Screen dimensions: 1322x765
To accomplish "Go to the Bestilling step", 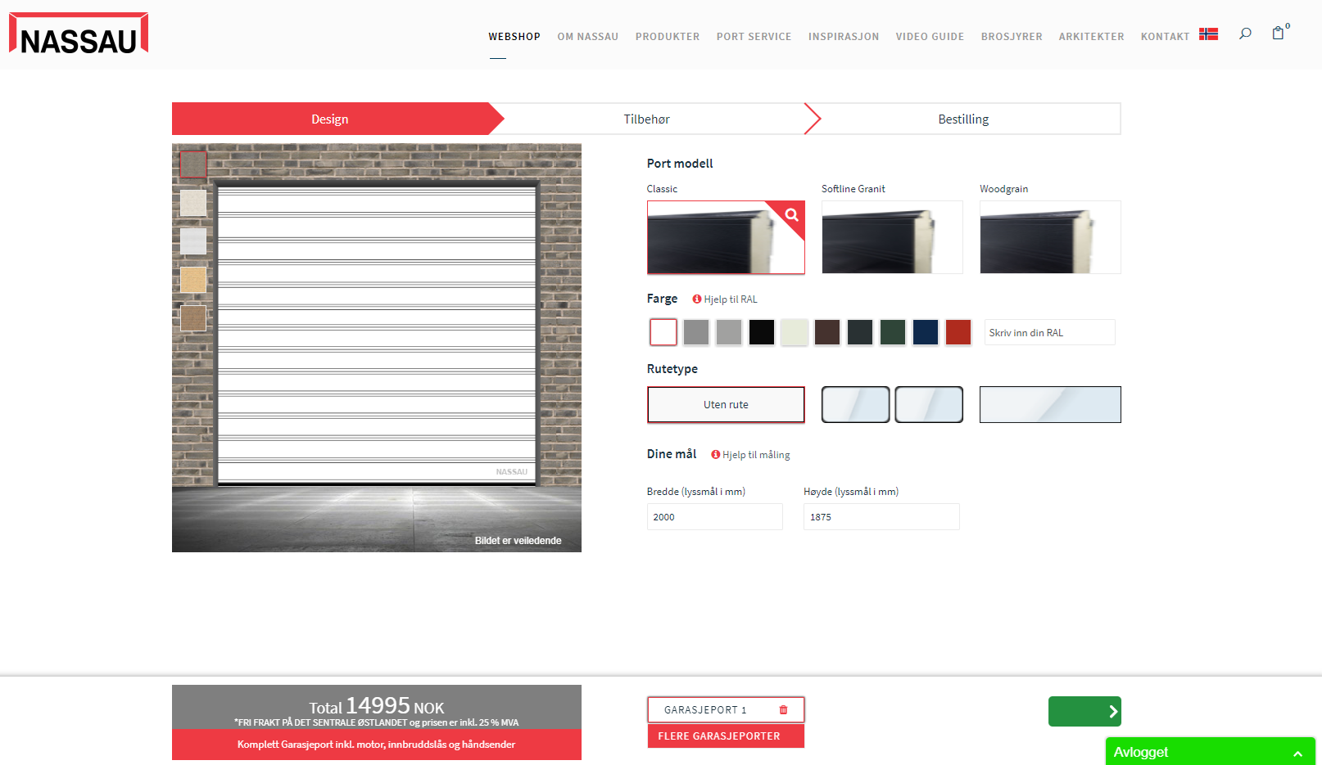I will (963, 119).
